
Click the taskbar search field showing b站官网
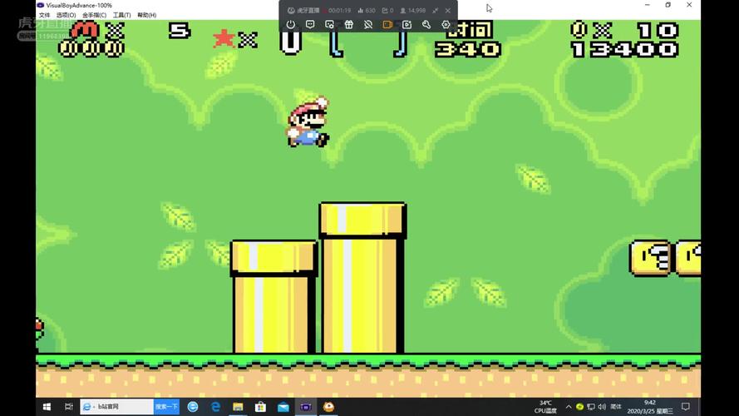pos(117,407)
